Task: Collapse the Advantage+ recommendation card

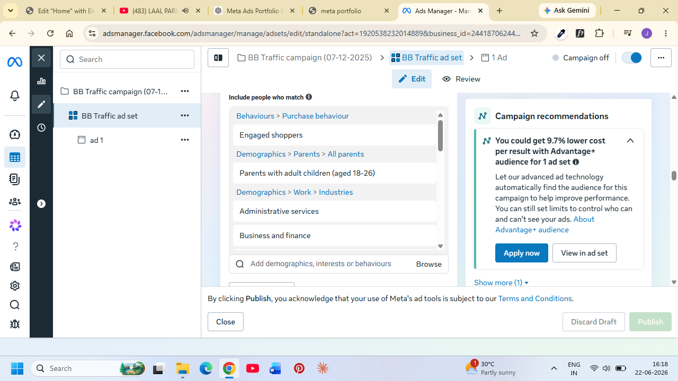Action: 630,141
